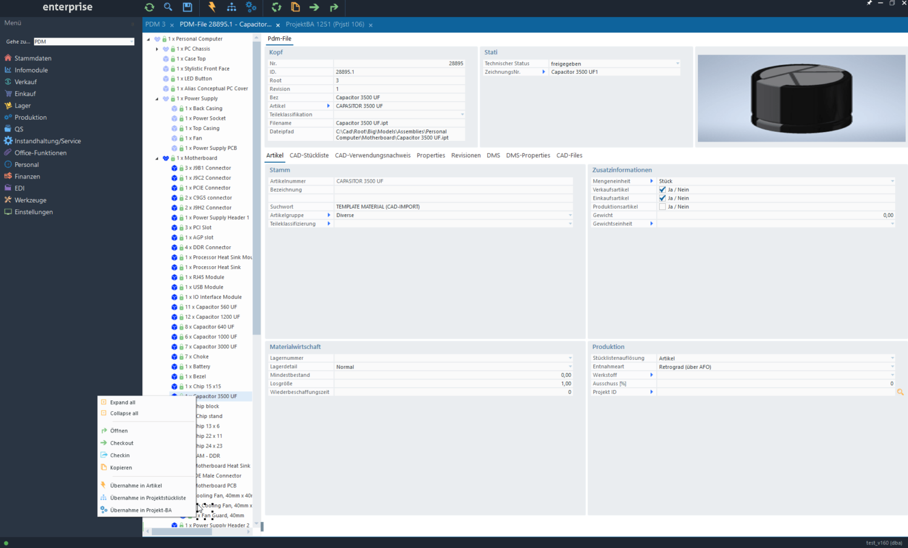Select the magnifier search icon in the toolbar
The width and height of the screenshot is (908, 548).
(x=168, y=7)
